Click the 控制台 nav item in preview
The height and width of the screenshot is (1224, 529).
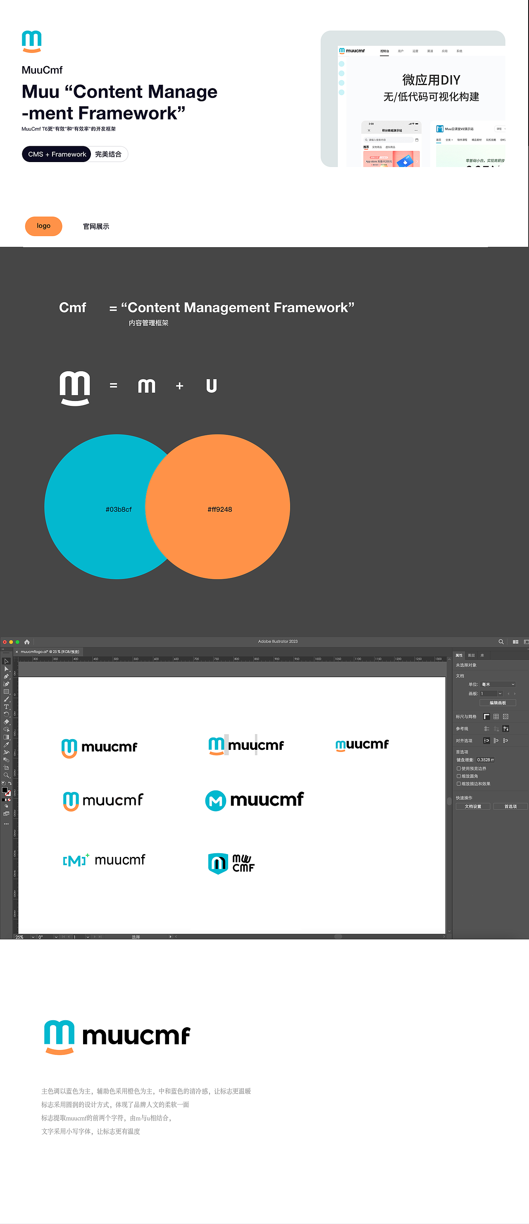(x=385, y=51)
